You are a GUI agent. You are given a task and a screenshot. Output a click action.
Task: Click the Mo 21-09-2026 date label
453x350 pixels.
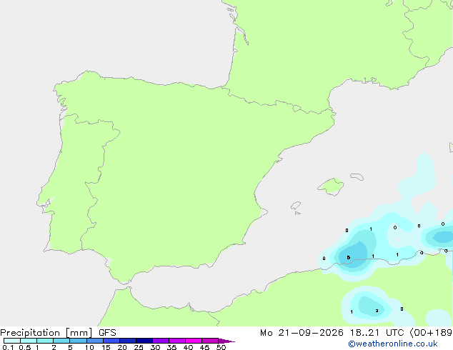(302, 333)
